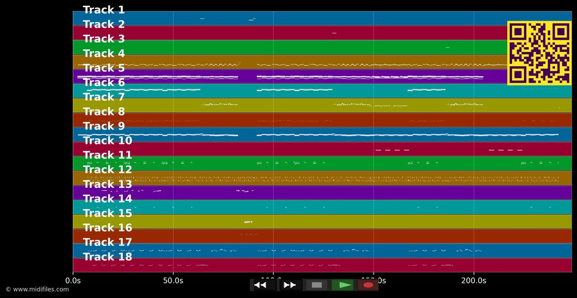Click the single note in Track 3
The image size is (577, 298).
coord(447,47)
